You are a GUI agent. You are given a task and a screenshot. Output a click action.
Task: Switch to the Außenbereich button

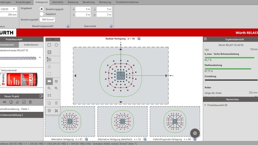(x=31, y=44)
